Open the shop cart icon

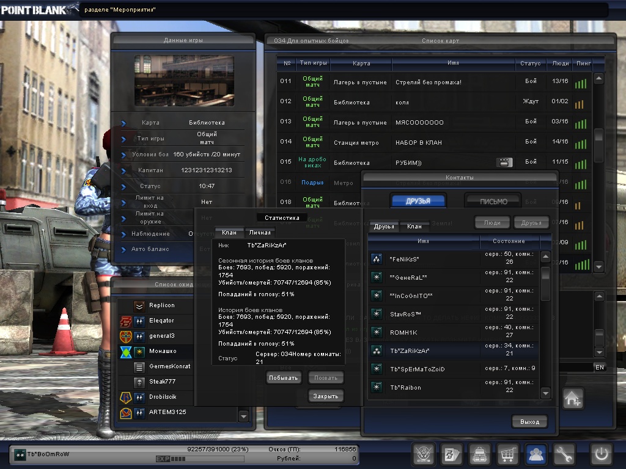(x=507, y=454)
